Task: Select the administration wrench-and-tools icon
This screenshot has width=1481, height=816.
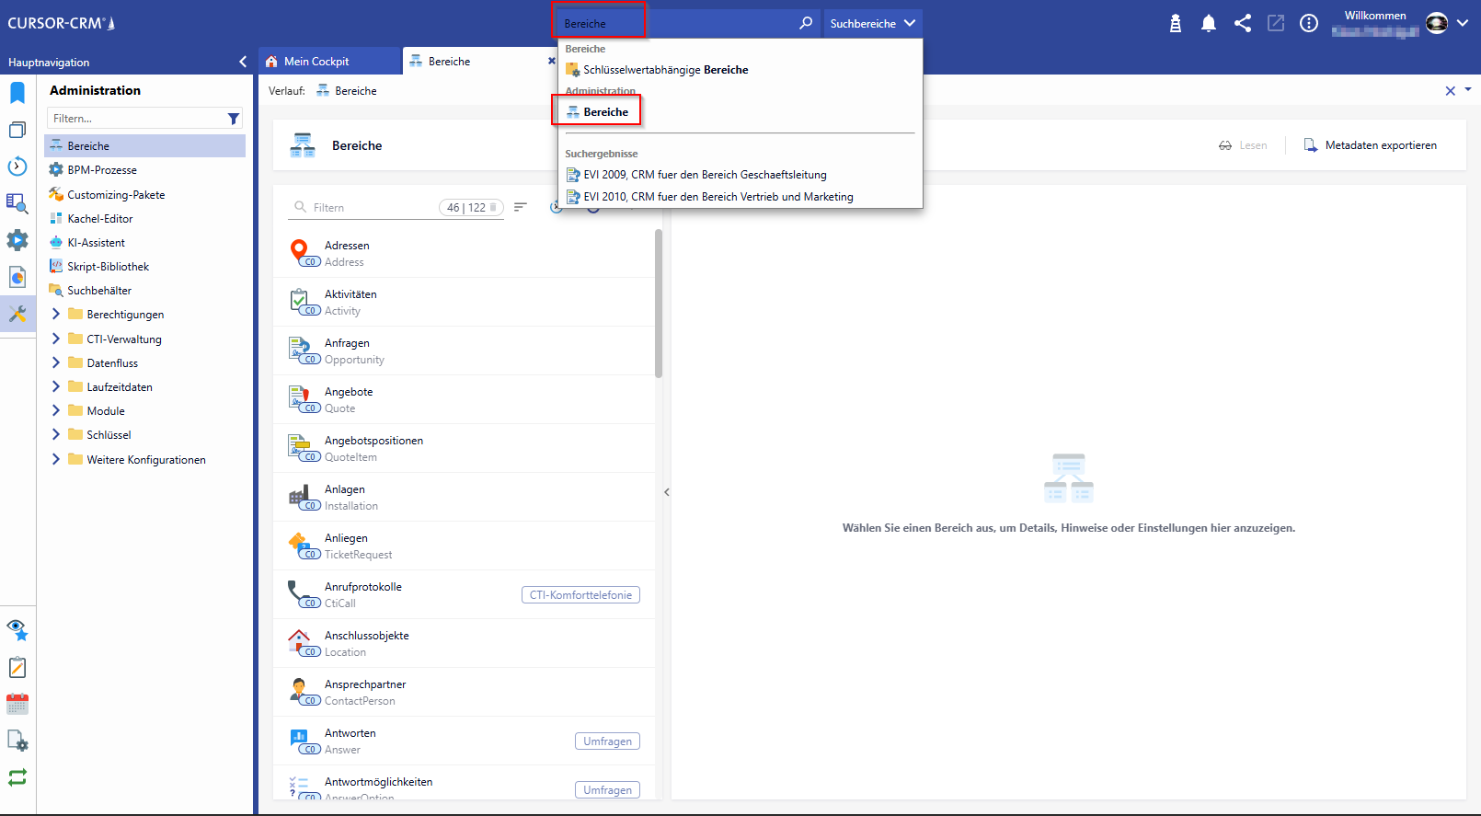Action: coord(17,314)
